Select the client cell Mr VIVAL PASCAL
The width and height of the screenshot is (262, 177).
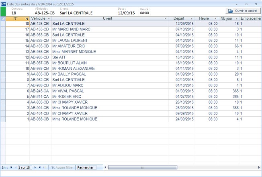click(110, 91)
